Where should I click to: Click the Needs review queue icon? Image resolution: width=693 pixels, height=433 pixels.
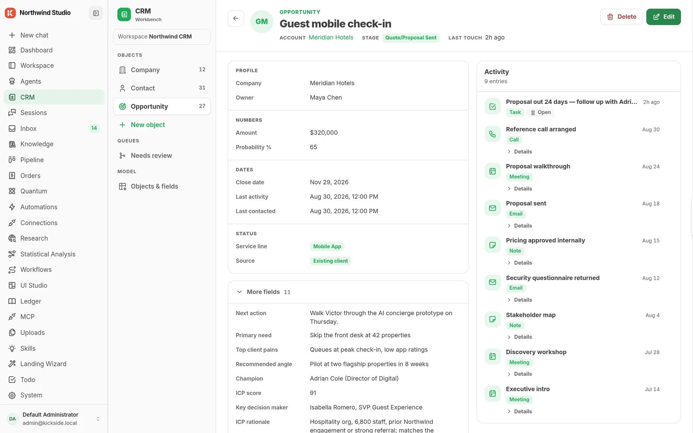pyautogui.click(x=123, y=155)
